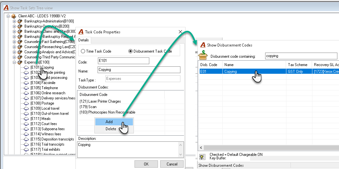Click the Name field containing Copying
The image size is (339, 169).
(139, 70)
